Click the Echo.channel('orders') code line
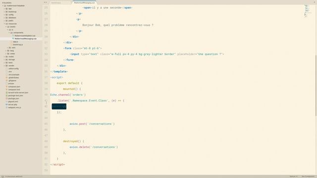Image resolution: width=317 pixels, height=178 pixels. point(68,95)
